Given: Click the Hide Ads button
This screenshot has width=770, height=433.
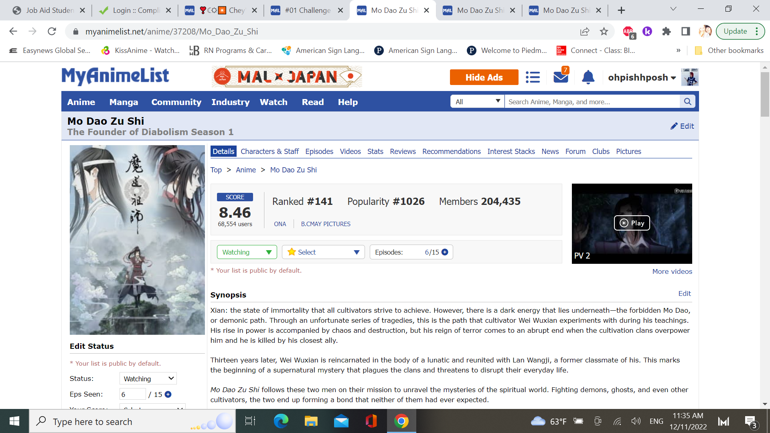Looking at the screenshot, I should pyautogui.click(x=484, y=77).
